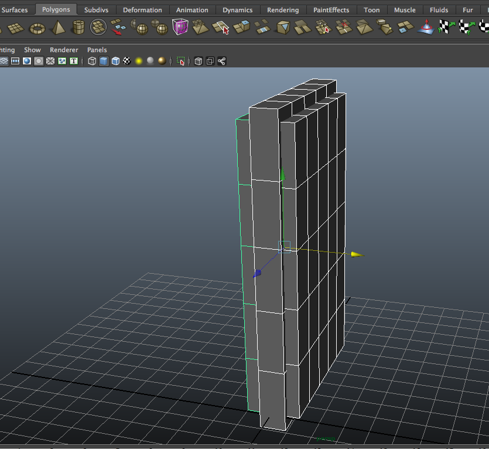The height and width of the screenshot is (449, 489).
Task: Toggle X-Ray Active Components overlapping squares button
Action: point(210,61)
